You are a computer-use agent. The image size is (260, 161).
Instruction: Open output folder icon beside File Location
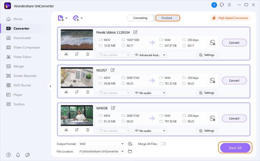click(130, 152)
